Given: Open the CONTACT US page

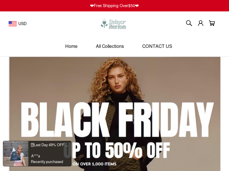Looking at the screenshot, I should point(157,46).
